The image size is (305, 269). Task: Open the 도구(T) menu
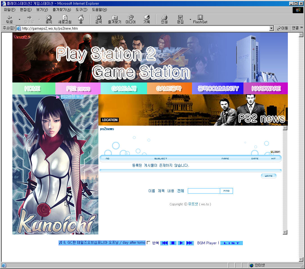coord(81,10)
